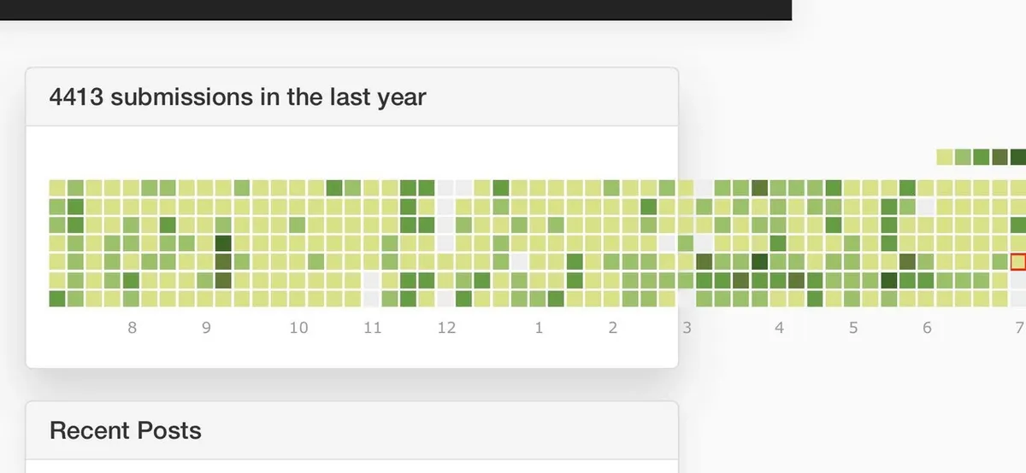Image resolution: width=1026 pixels, height=473 pixels.
Task: Click the "4413 submissions in the last year" heading
Action: click(x=238, y=97)
